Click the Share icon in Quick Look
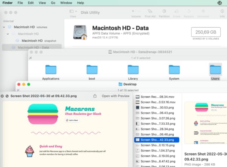 pos(95,96)
